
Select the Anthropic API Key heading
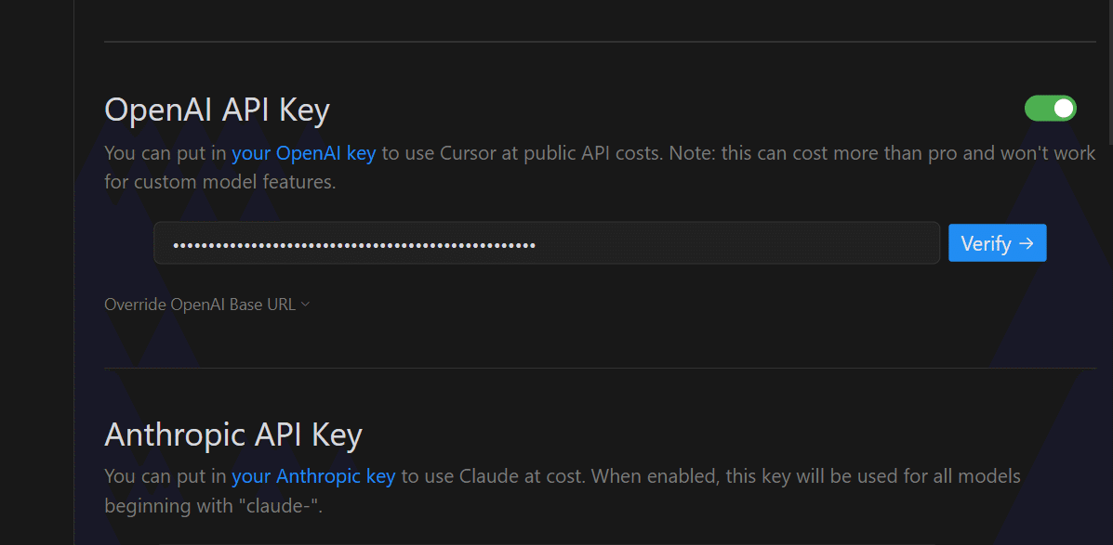[x=232, y=435]
